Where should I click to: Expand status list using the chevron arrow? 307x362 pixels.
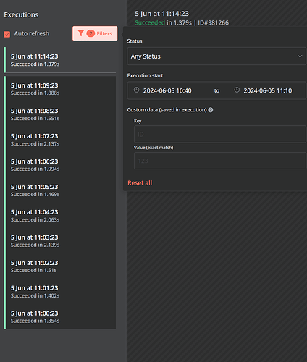300,56
